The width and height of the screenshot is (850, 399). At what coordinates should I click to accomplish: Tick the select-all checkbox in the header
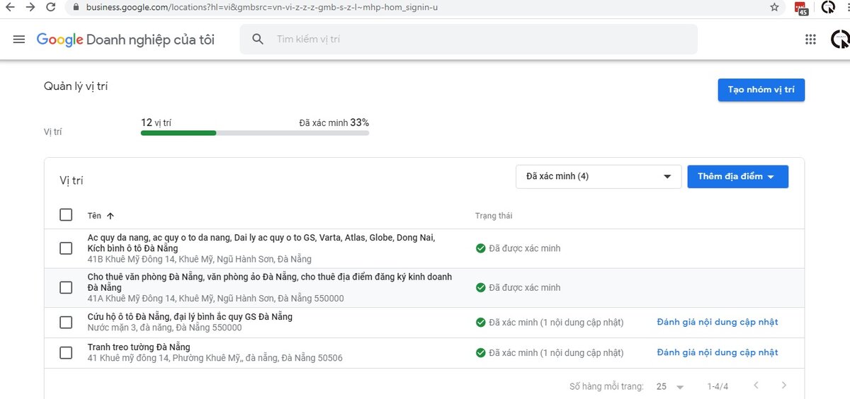(66, 215)
